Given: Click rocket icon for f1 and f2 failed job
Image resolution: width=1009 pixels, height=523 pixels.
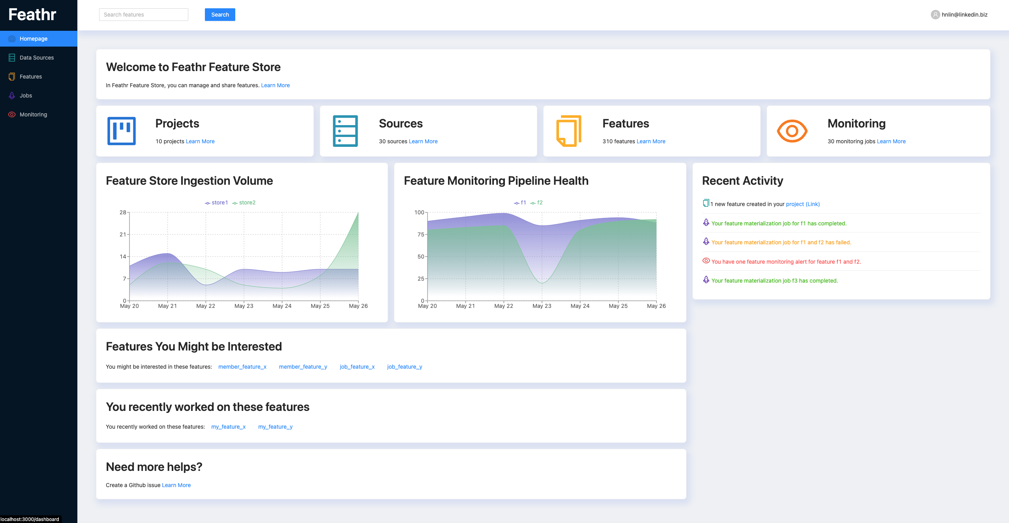Looking at the screenshot, I should [x=706, y=241].
